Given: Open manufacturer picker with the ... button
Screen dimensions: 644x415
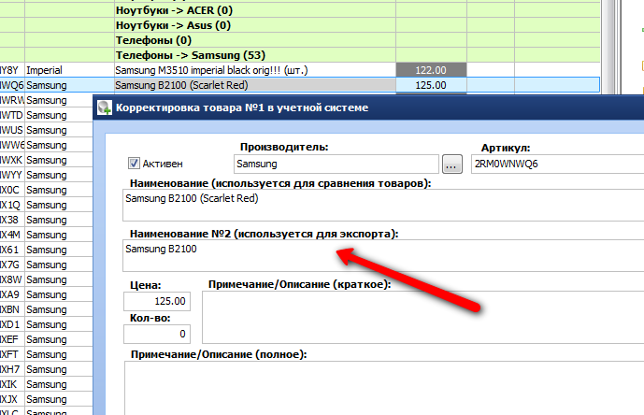Looking at the screenshot, I should (x=452, y=165).
